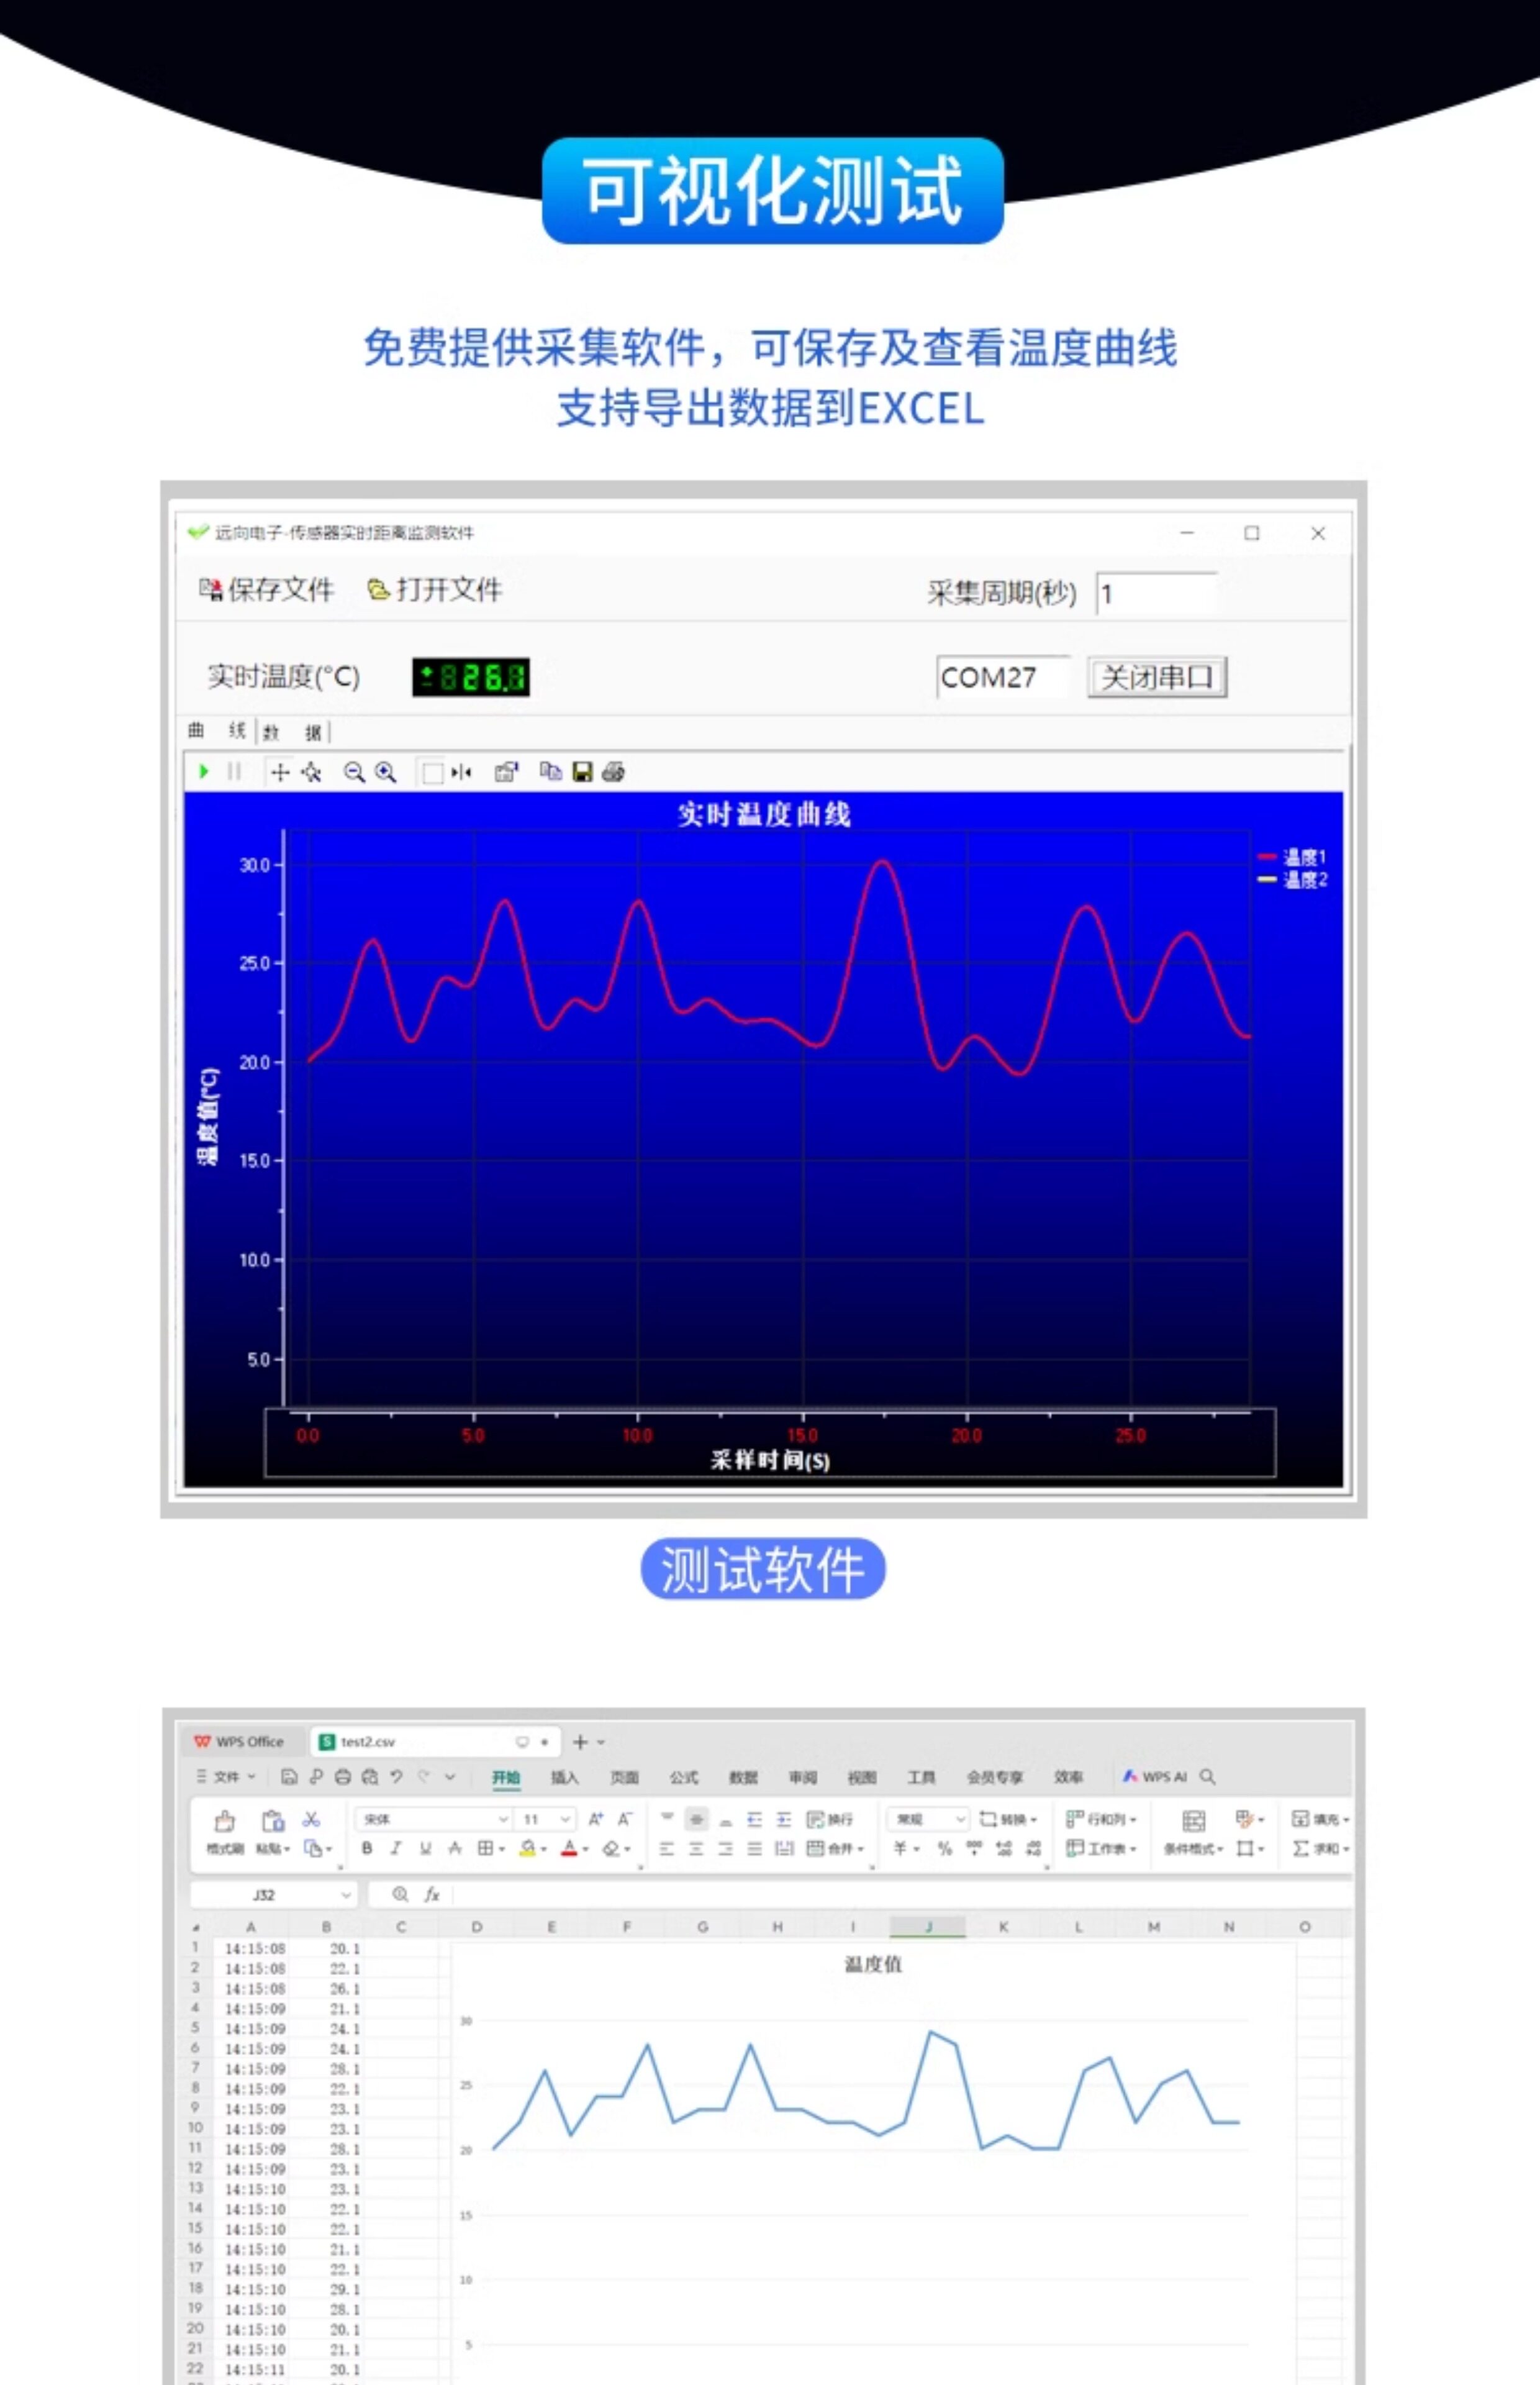Toggle strikethrough formatting in the WPS ribbon
The height and width of the screenshot is (2385, 1540).
click(455, 1849)
